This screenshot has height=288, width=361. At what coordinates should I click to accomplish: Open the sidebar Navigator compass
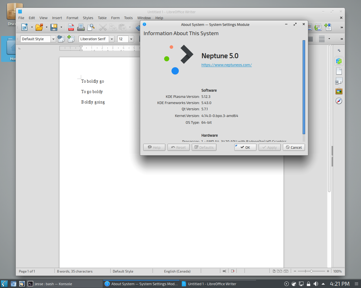tap(339, 101)
